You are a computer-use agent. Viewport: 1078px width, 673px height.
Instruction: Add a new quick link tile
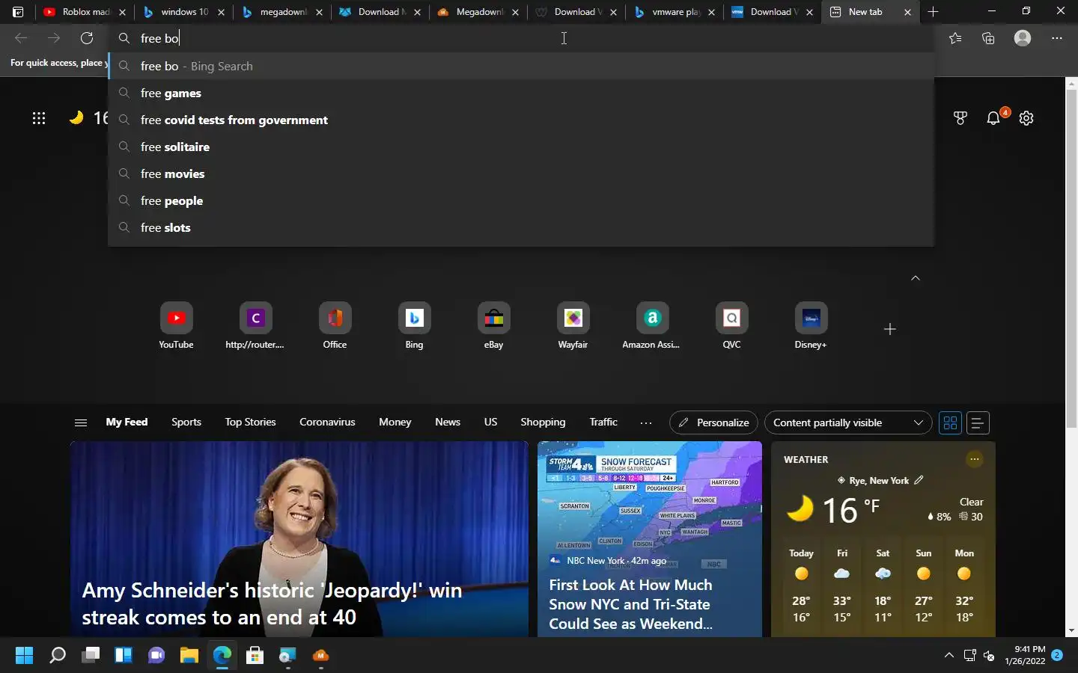[x=889, y=329]
